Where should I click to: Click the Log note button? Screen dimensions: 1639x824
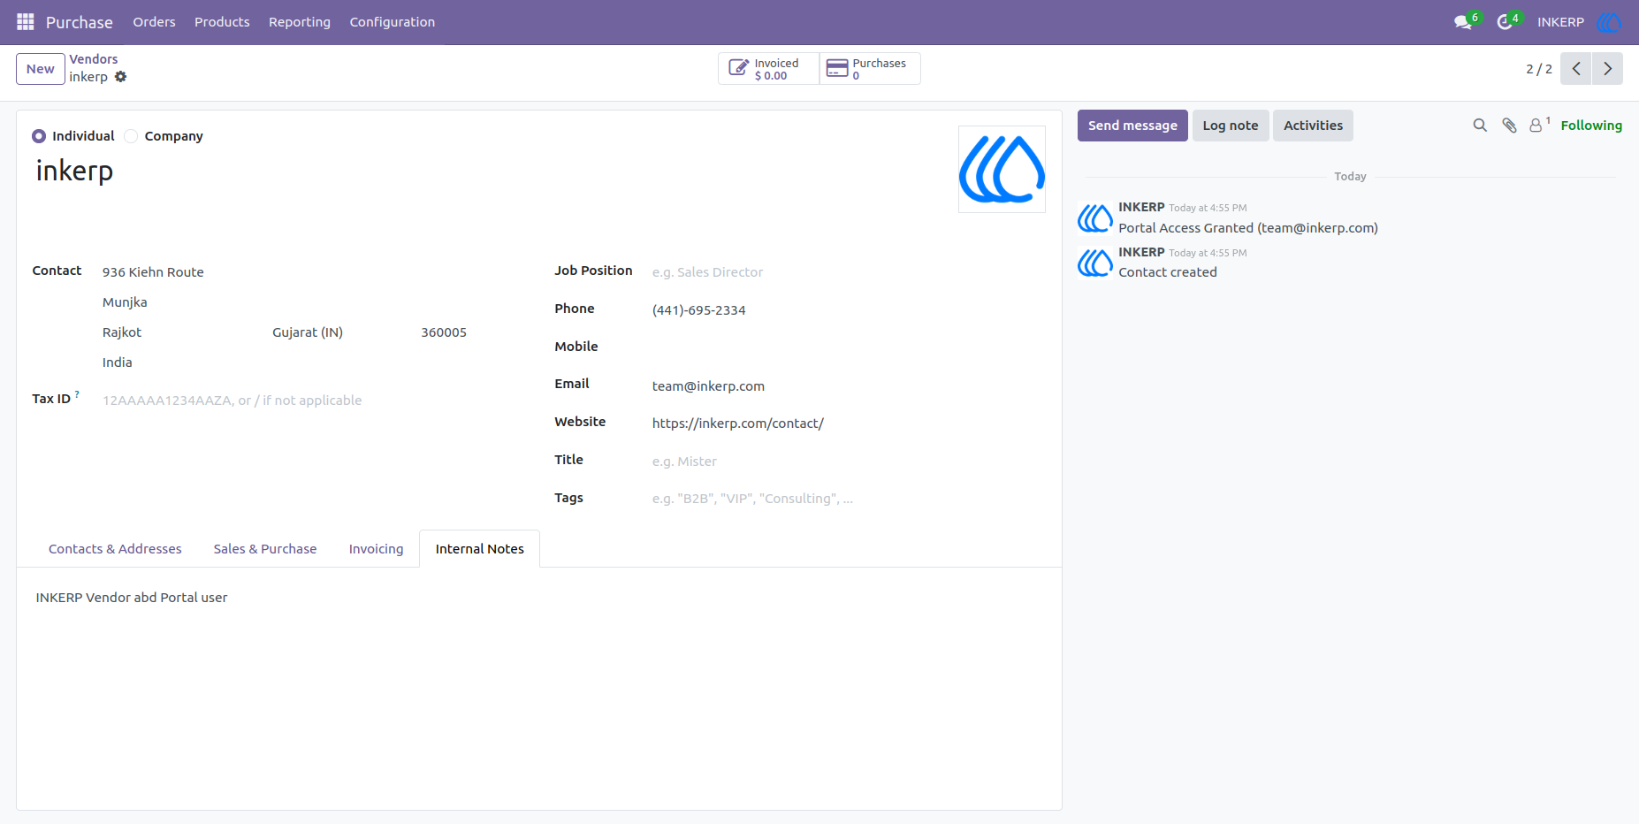[x=1231, y=126]
